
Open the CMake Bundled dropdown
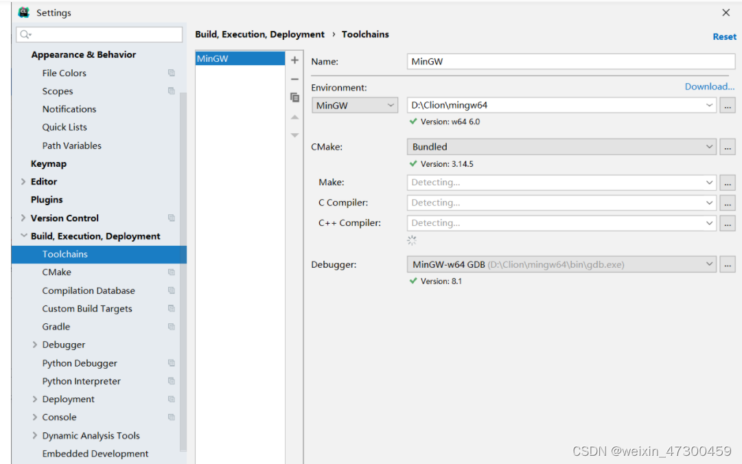[709, 147]
